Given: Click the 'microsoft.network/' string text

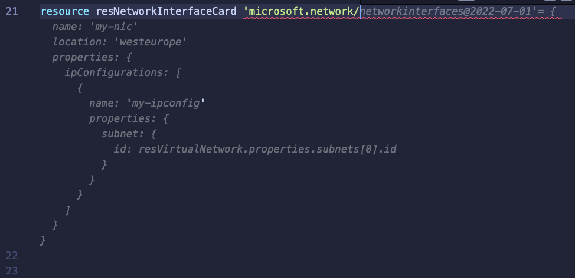Looking at the screenshot, I should point(301,11).
